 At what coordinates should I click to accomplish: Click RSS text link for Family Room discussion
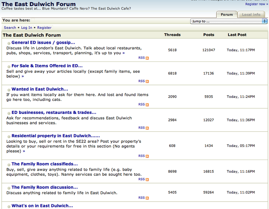coord(142,198)
